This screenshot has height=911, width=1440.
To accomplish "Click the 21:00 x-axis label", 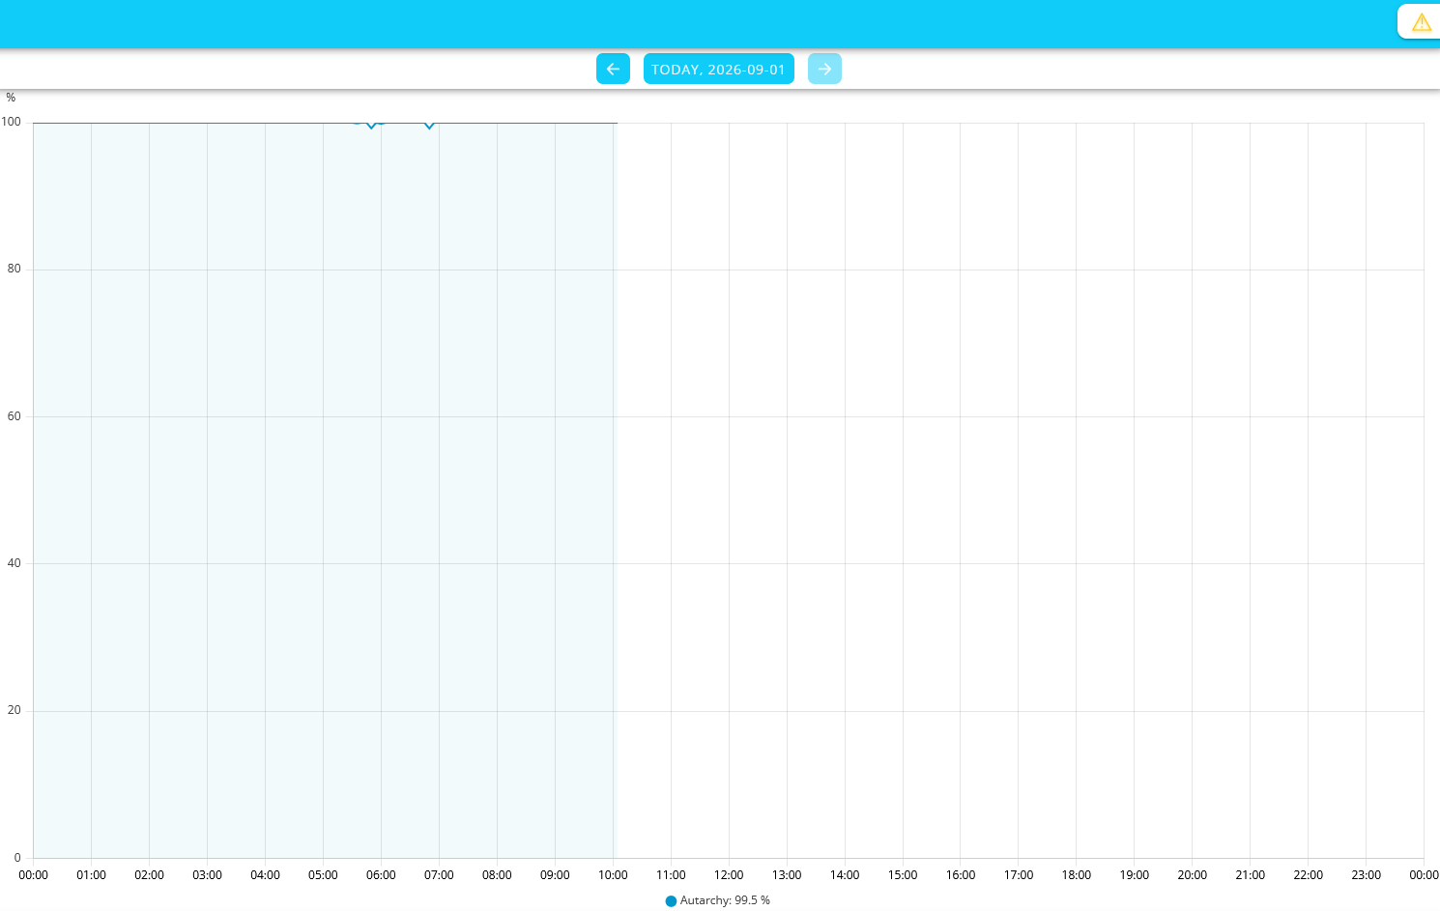I will point(1250,875).
